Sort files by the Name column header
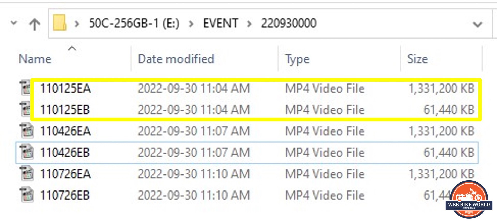497x221 pixels. tap(35, 59)
